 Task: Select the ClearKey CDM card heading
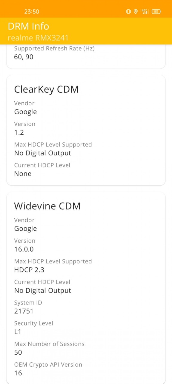pos(46,89)
